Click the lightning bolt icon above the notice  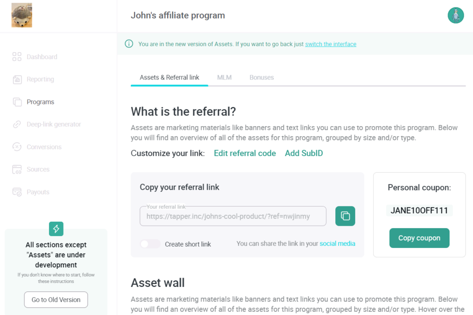[56, 229]
